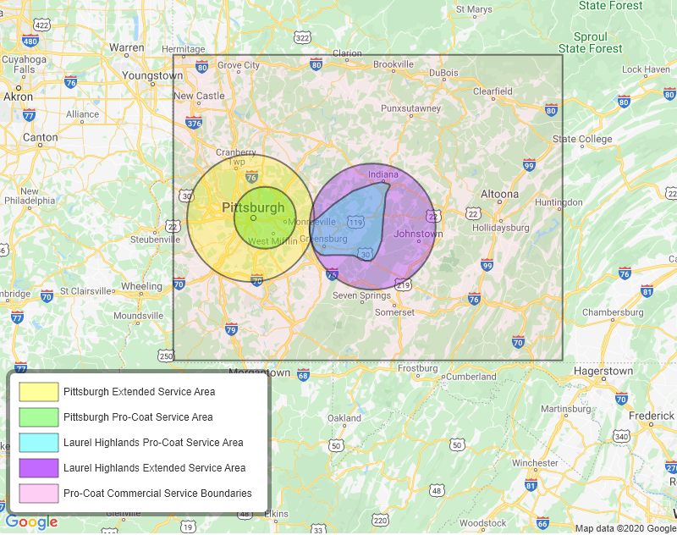Click the Akron city label
Screen dimensions: 677x535
coord(18,97)
